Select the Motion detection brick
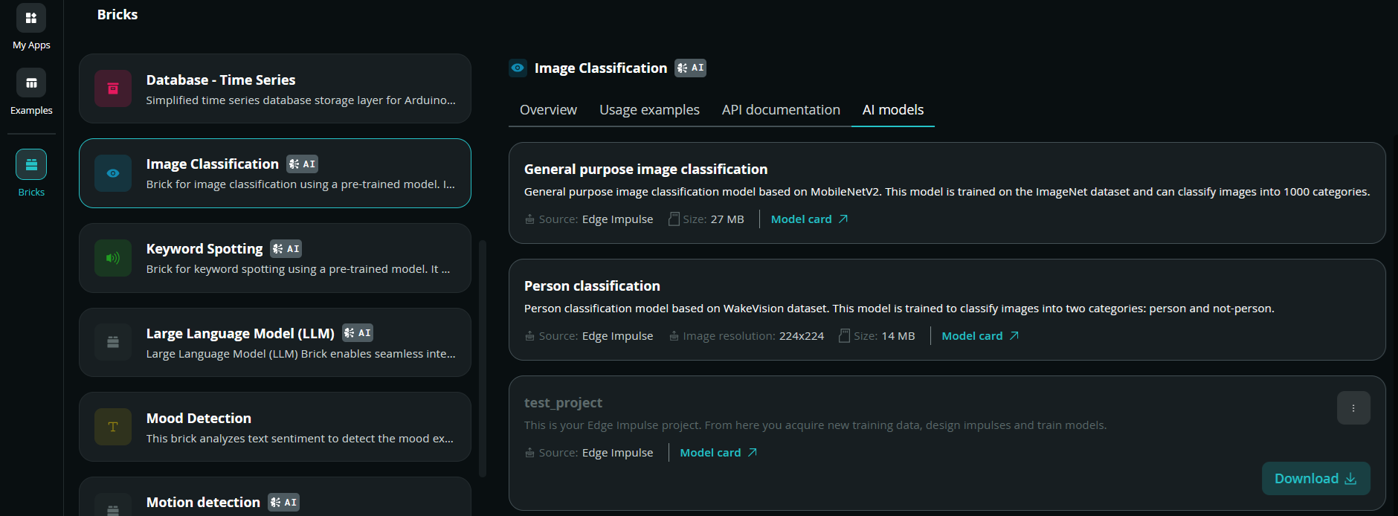The height and width of the screenshot is (516, 1398). point(275,497)
